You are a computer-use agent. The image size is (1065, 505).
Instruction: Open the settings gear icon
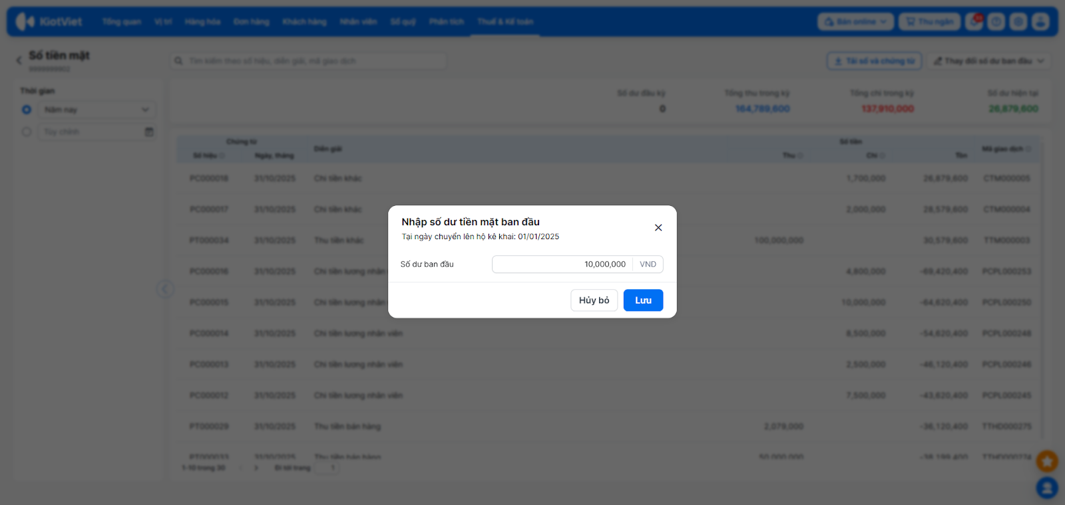click(1018, 22)
